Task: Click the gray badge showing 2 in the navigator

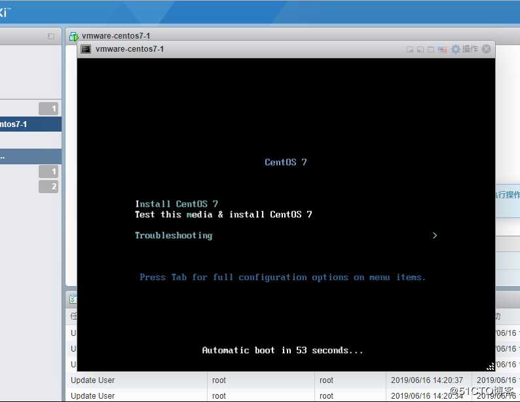Action: click(48, 186)
